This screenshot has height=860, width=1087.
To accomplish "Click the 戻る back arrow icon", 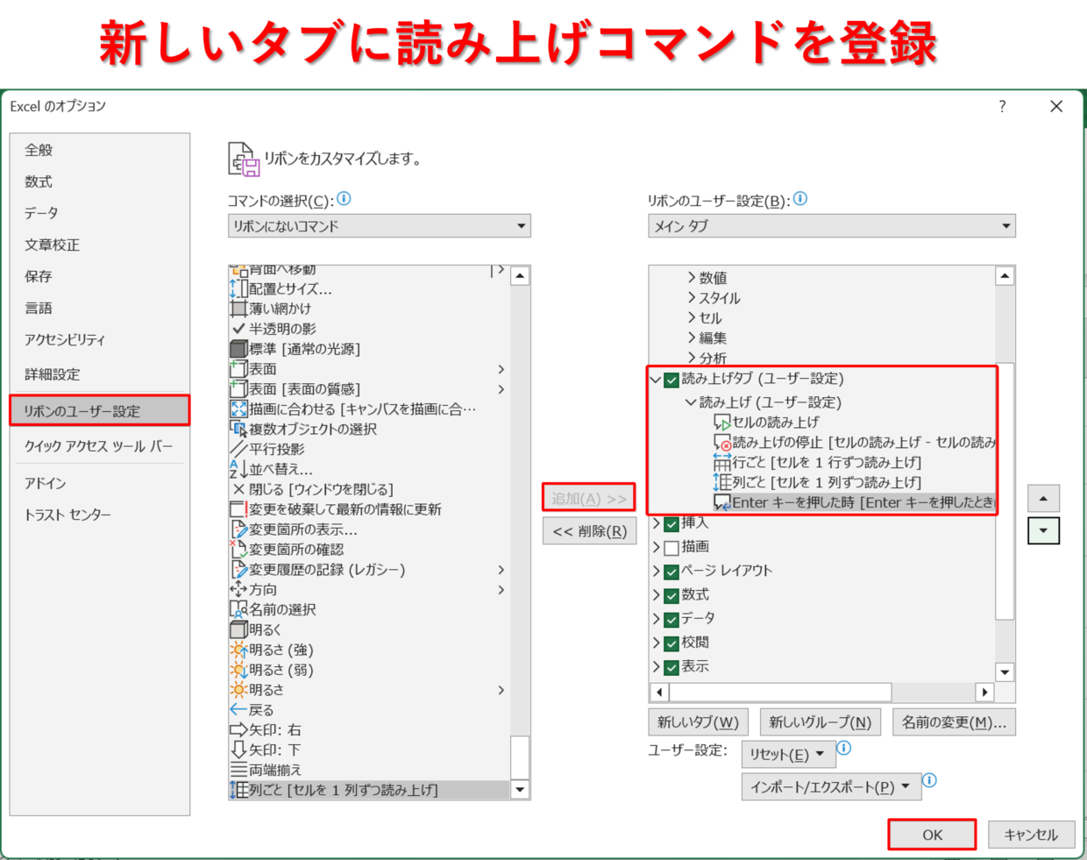I will tap(238, 709).
